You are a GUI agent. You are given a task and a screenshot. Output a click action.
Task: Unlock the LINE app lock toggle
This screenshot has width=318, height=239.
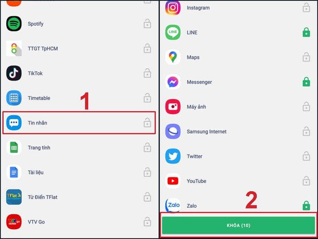306,32
